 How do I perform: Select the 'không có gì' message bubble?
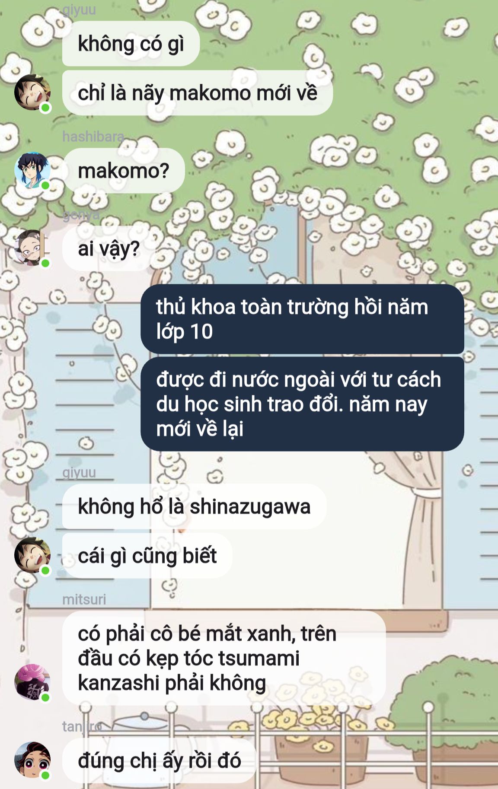tap(131, 44)
